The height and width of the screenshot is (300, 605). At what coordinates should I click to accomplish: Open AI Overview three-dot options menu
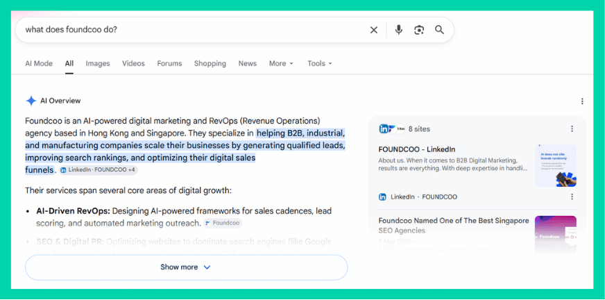[582, 101]
